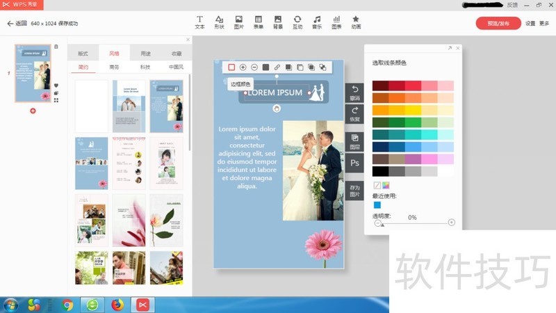This screenshot has width=556, height=313.
Task: Pick the black color swatch
Action: [380, 171]
